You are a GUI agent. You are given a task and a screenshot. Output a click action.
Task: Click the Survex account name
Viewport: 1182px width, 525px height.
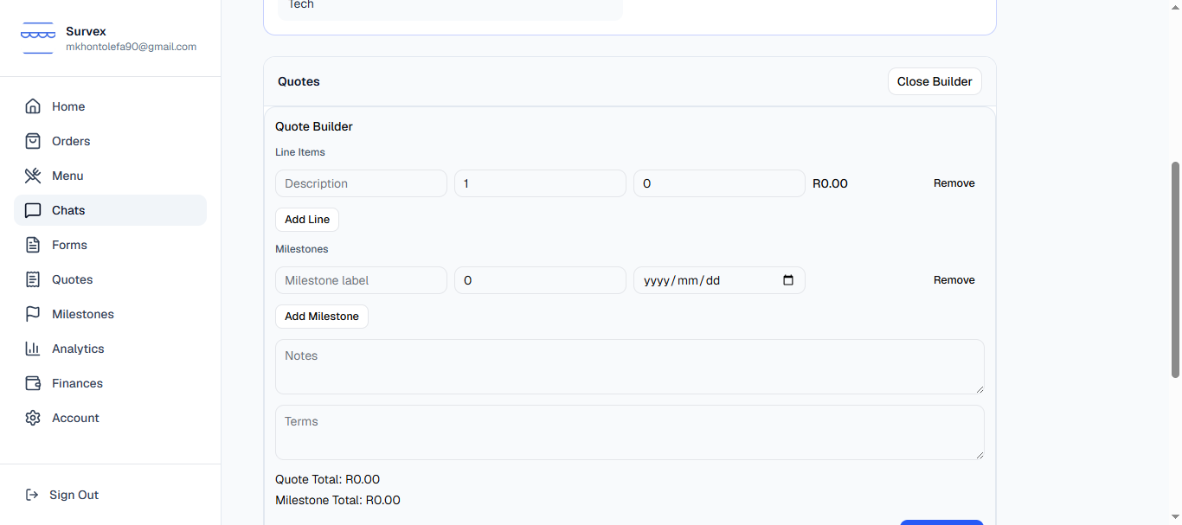tap(86, 31)
